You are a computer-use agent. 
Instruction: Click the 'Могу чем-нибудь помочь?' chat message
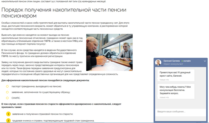pos(175,90)
